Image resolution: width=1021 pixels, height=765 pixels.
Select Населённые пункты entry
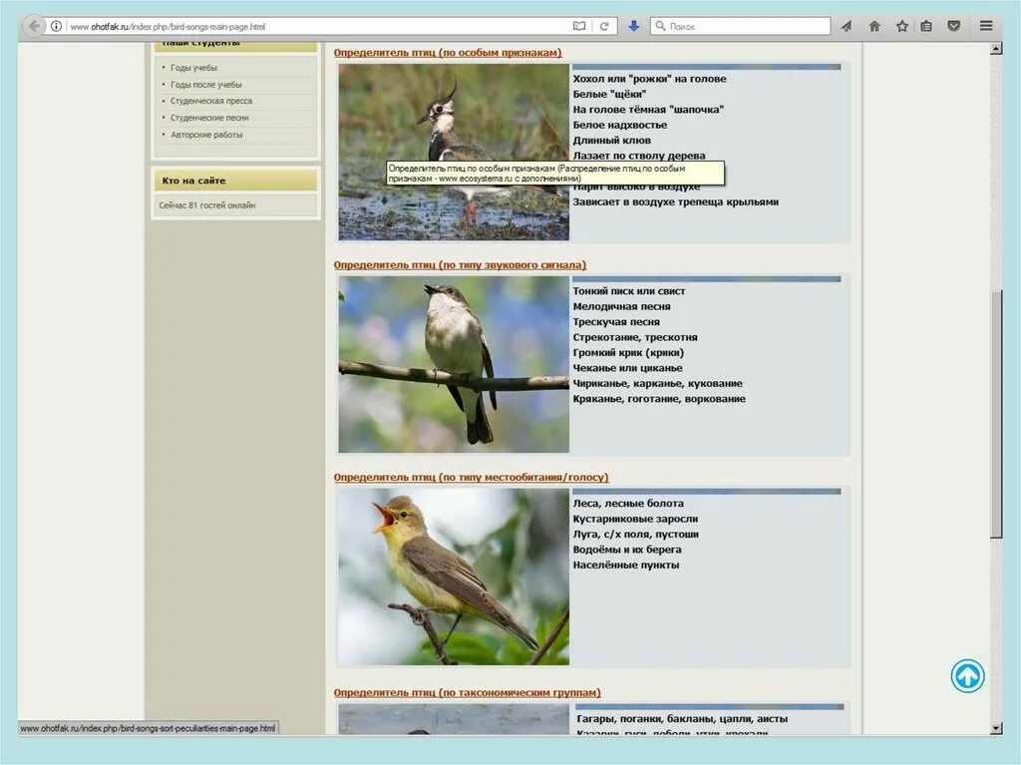click(x=626, y=566)
